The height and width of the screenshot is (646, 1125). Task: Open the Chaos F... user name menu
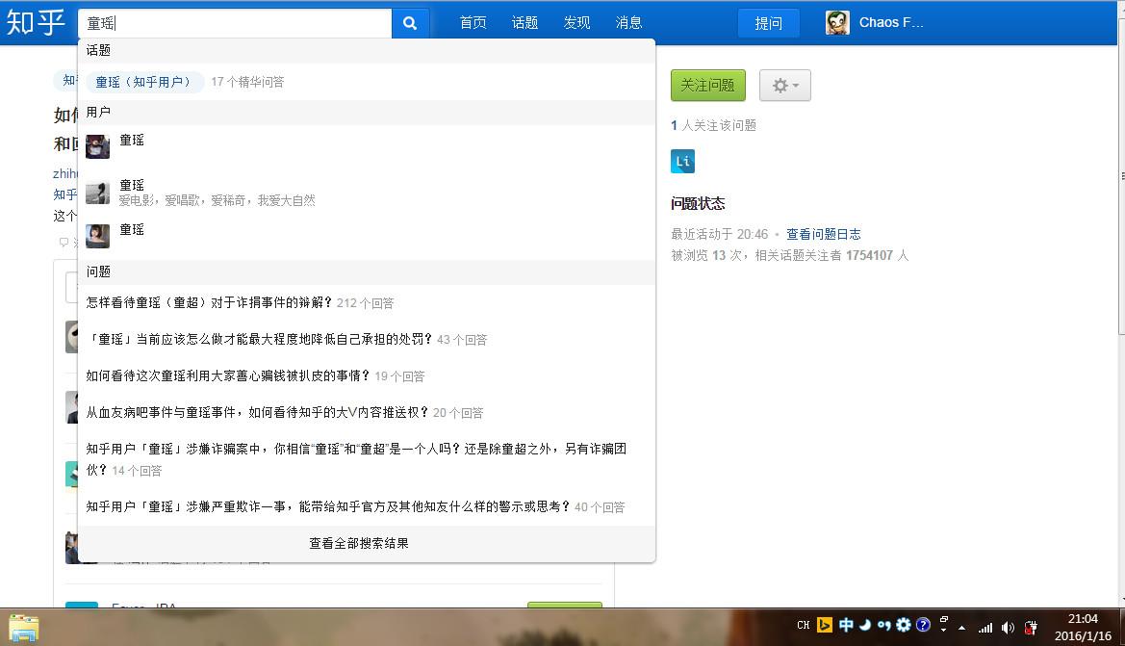tap(891, 23)
